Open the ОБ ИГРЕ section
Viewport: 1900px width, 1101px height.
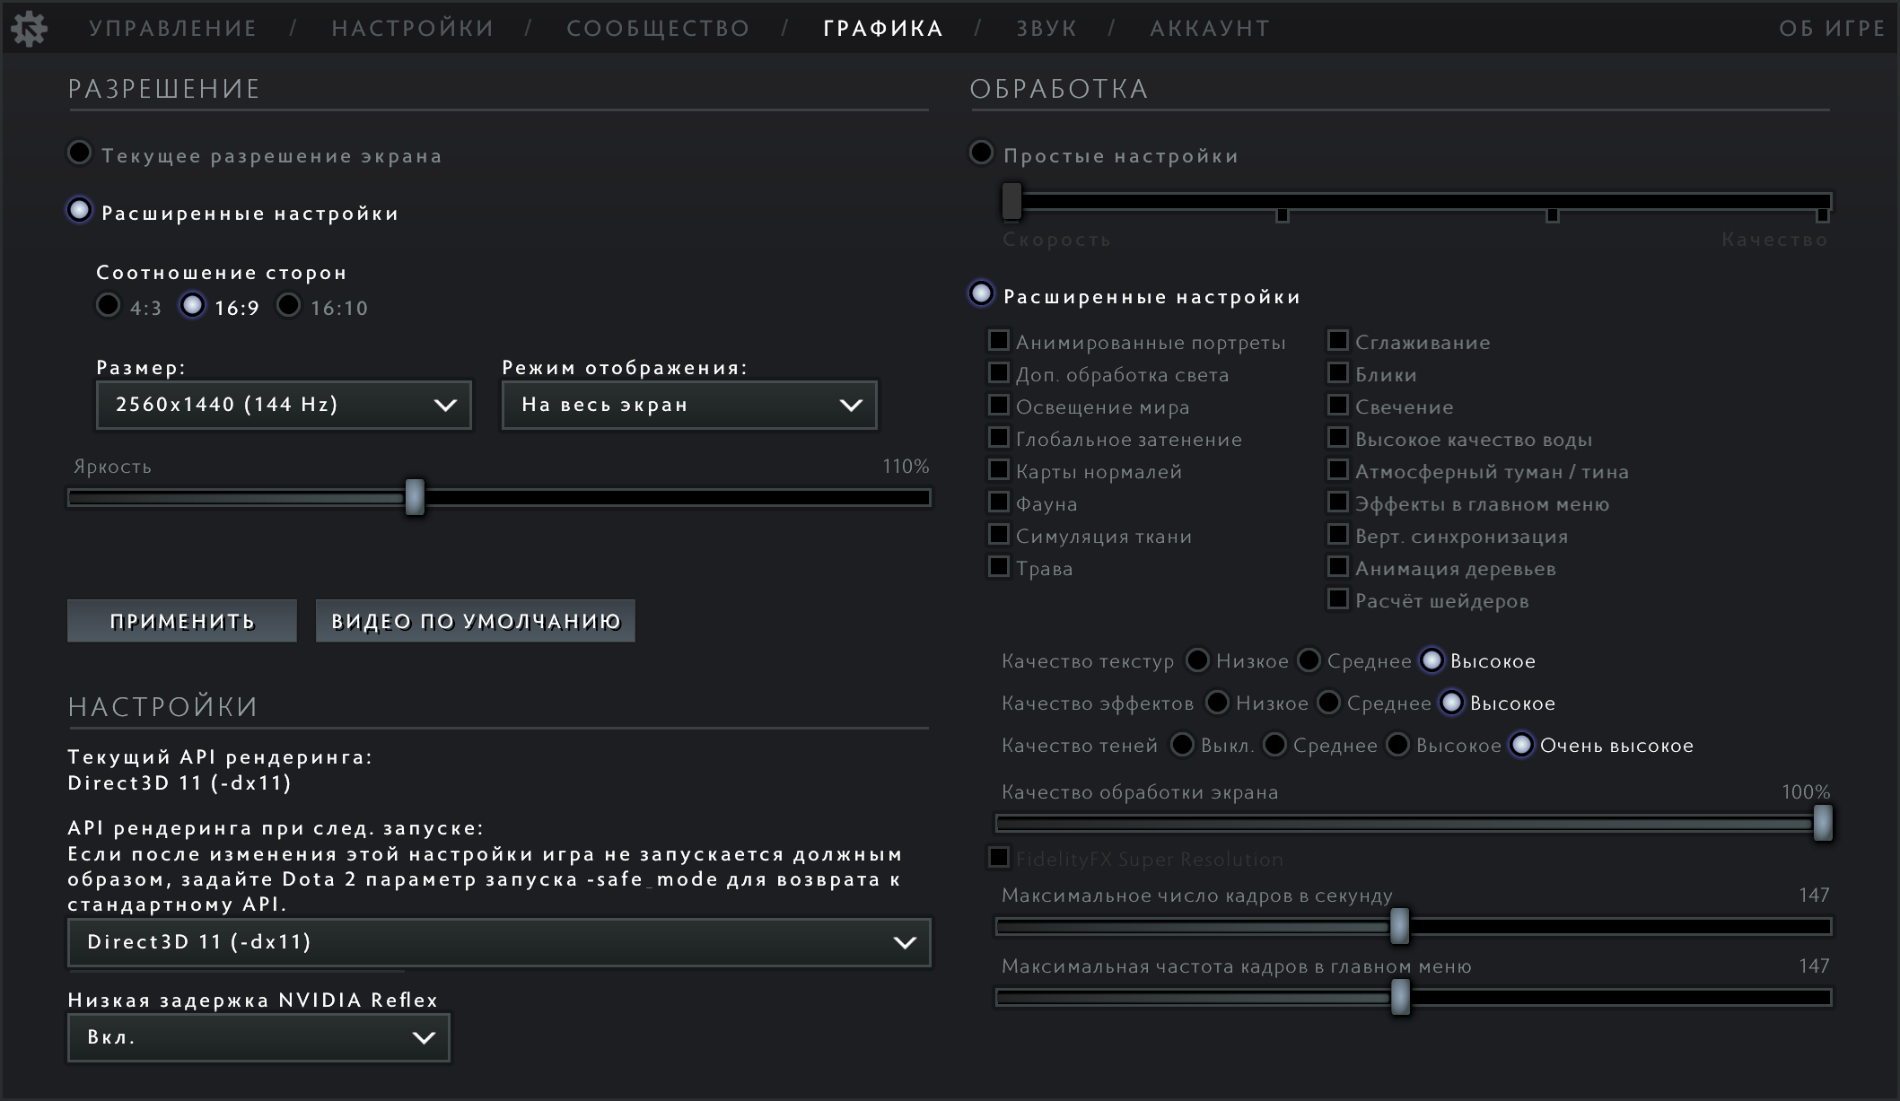pos(1831,29)
